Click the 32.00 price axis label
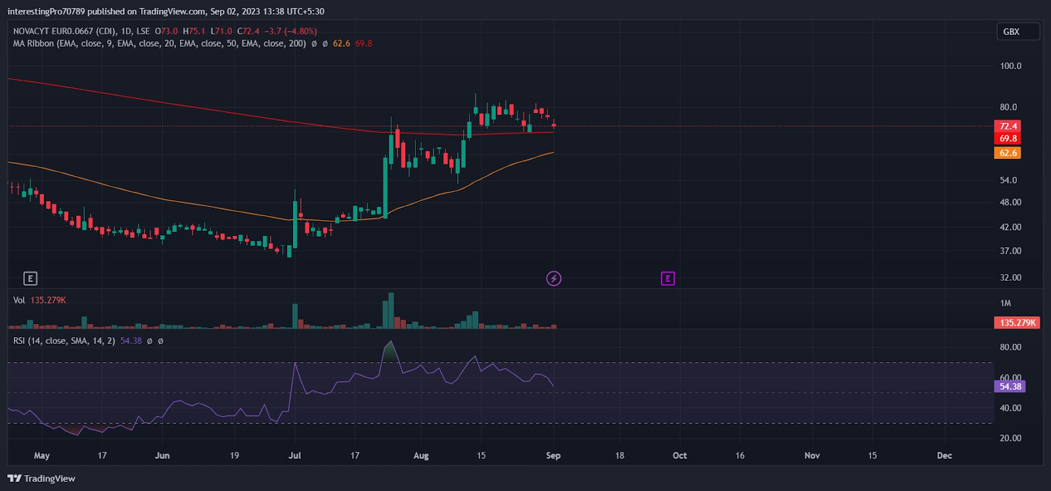 (x=1010, y=277)
